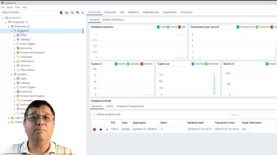This screenshot has height=155, width=277.
Task: Collapse the Northwind database node
Action: (12, 31)
